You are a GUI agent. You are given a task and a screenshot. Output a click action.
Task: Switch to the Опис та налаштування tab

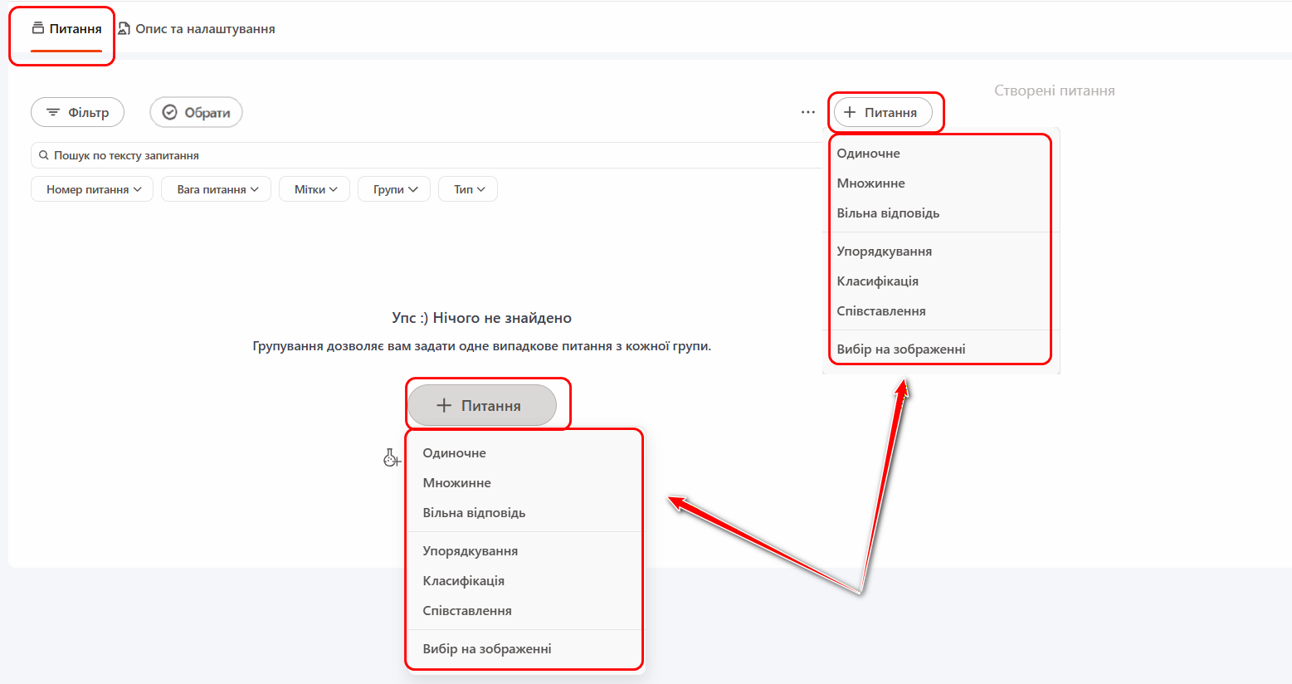[197, 29]
